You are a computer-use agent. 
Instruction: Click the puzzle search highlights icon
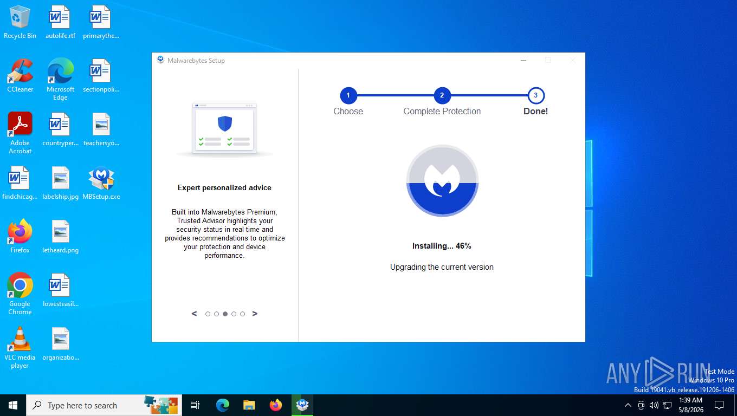[161, 405]
